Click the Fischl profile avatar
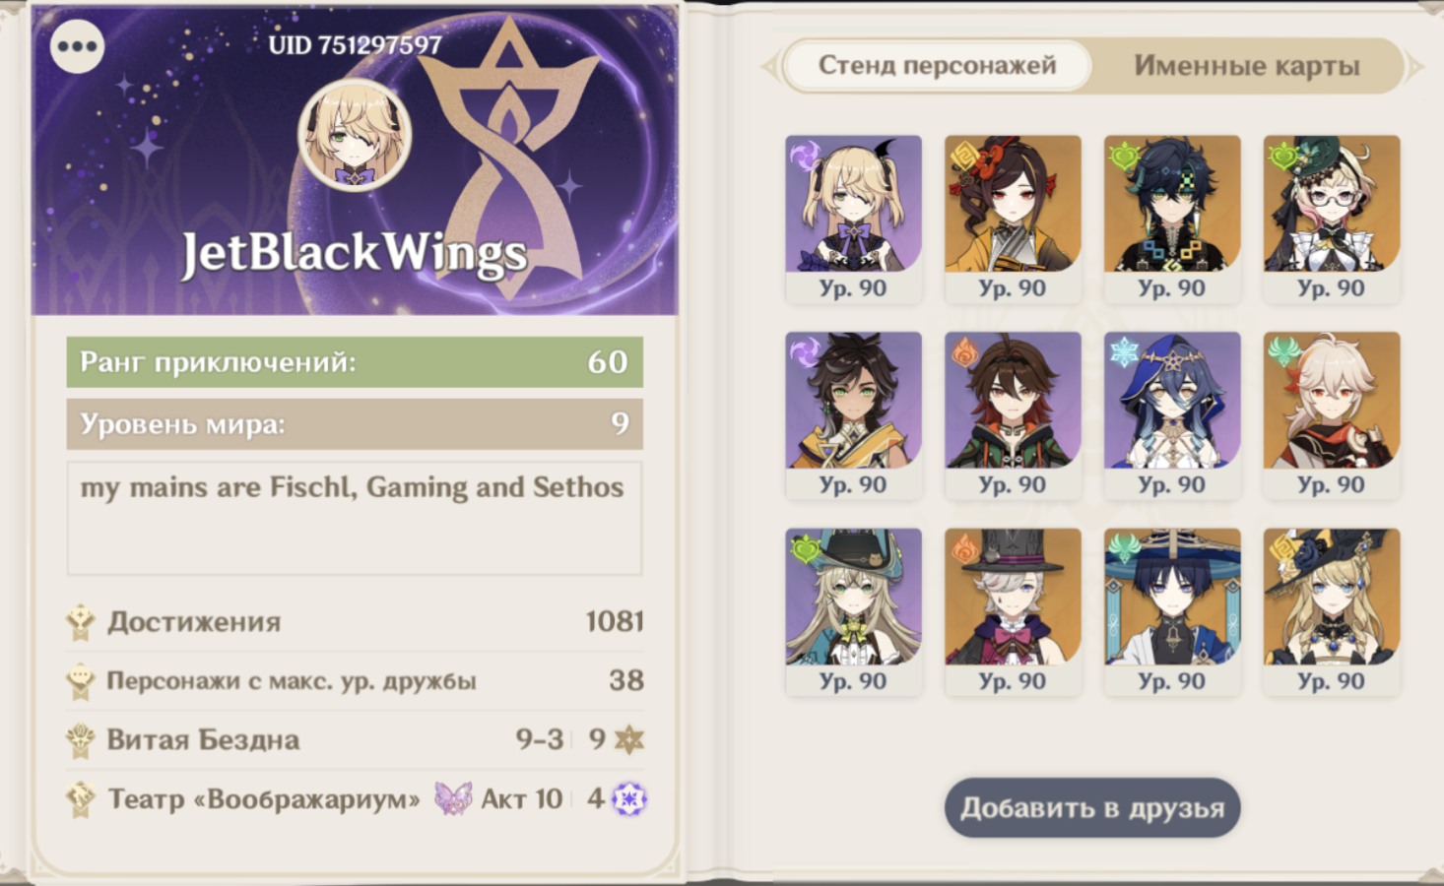Screen dimensions: 1444x886 pyautogui.click(x=355, y=135)
